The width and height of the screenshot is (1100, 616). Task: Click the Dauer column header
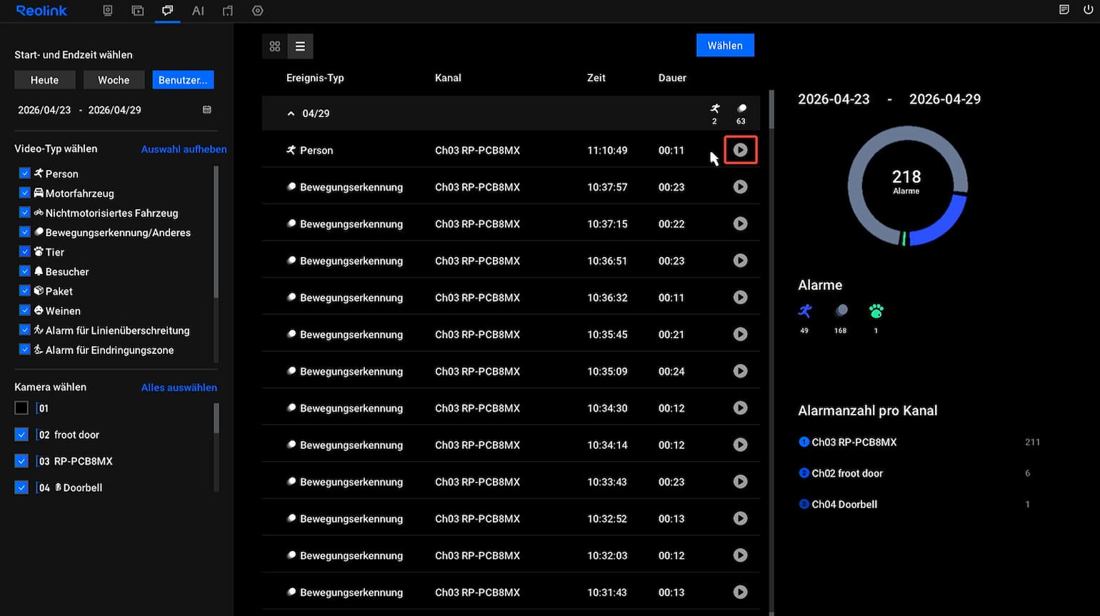coord(672,78)
